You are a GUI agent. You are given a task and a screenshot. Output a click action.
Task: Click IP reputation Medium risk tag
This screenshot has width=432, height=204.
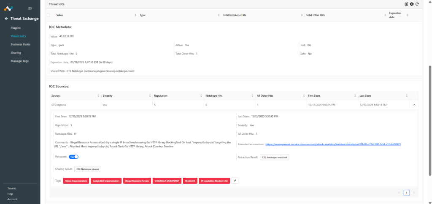214,181
